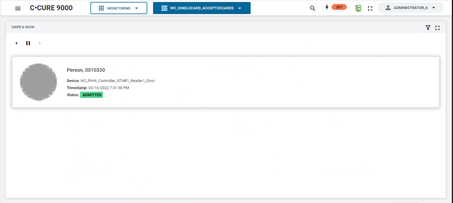Expand the Swipe & Show panel fullscreen
The height and width of the screenshot is (203, 453).
pos(437,28)
